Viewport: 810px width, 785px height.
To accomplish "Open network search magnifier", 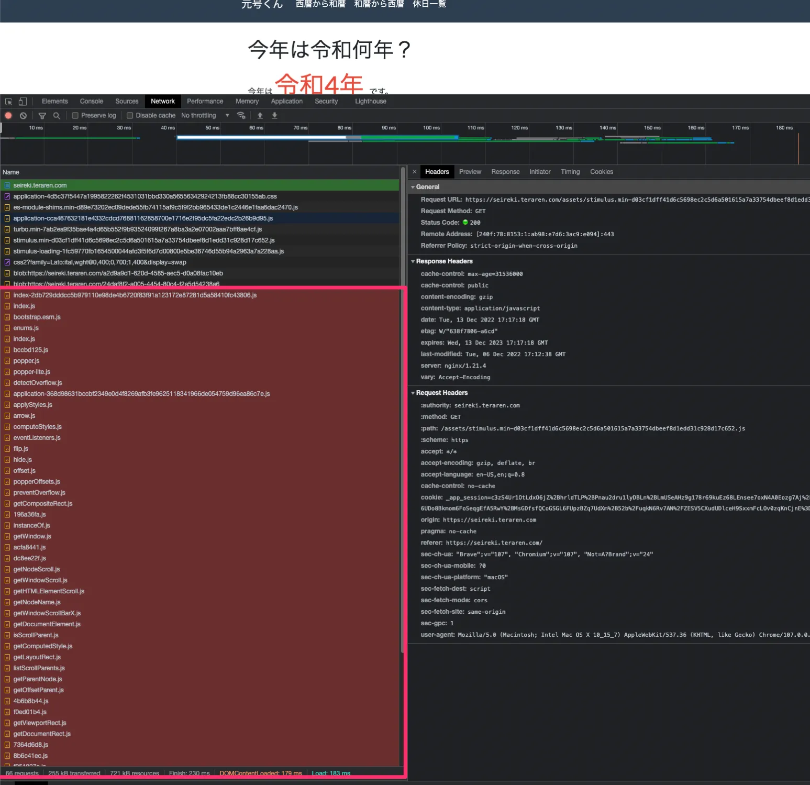I will pos(57,116).
